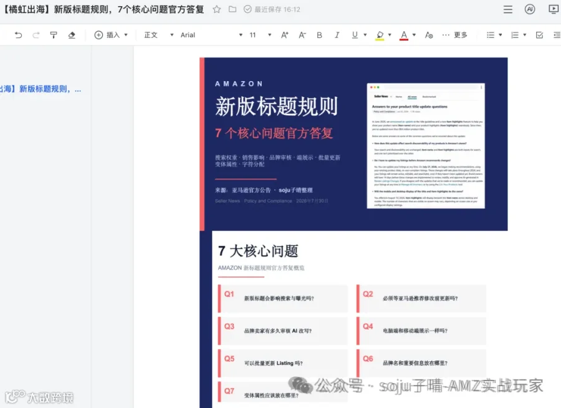Open the 插入 insert menu
This screenshot has height=408, width=561.
click(x=111, y=35)
